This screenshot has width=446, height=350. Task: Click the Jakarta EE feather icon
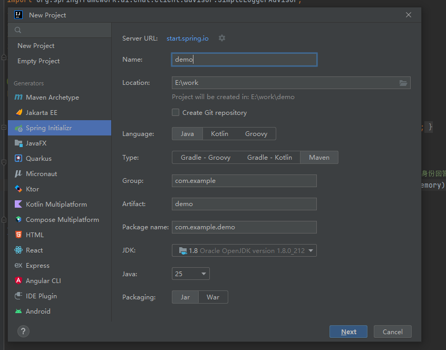point(19,112)
